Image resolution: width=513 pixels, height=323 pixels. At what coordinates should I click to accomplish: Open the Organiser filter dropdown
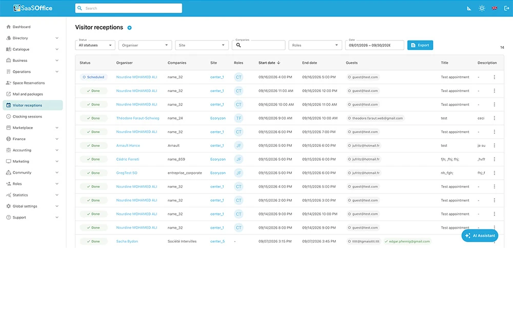(145, 45)
